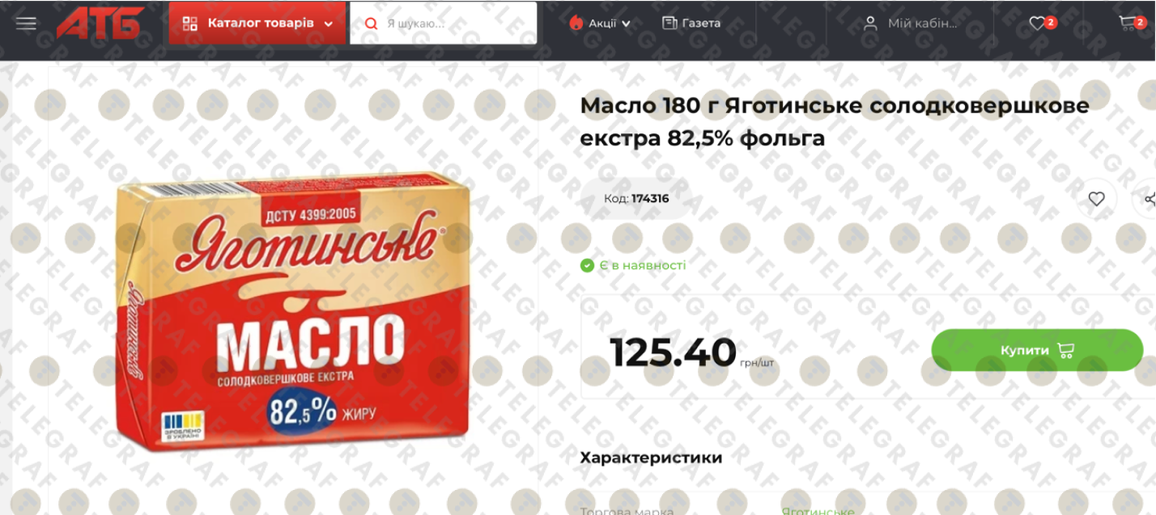
Task: Open the Газета menu item
Action: click(691, 23)
